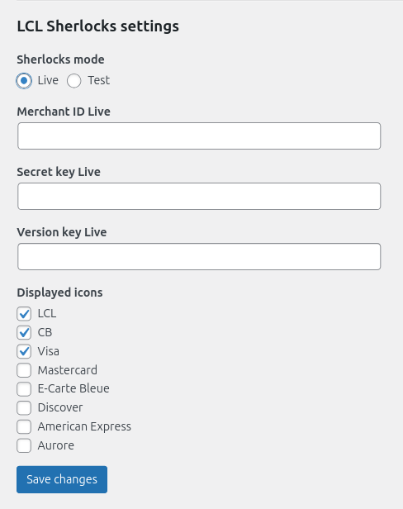The height and width of the screenshot is (509, 403).
Task: Disable the Visa icon checkbox
Action: pyautogui.click(x=24, y=351)
